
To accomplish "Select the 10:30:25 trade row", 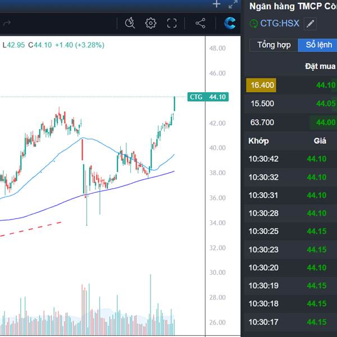I will click(290, 231).
